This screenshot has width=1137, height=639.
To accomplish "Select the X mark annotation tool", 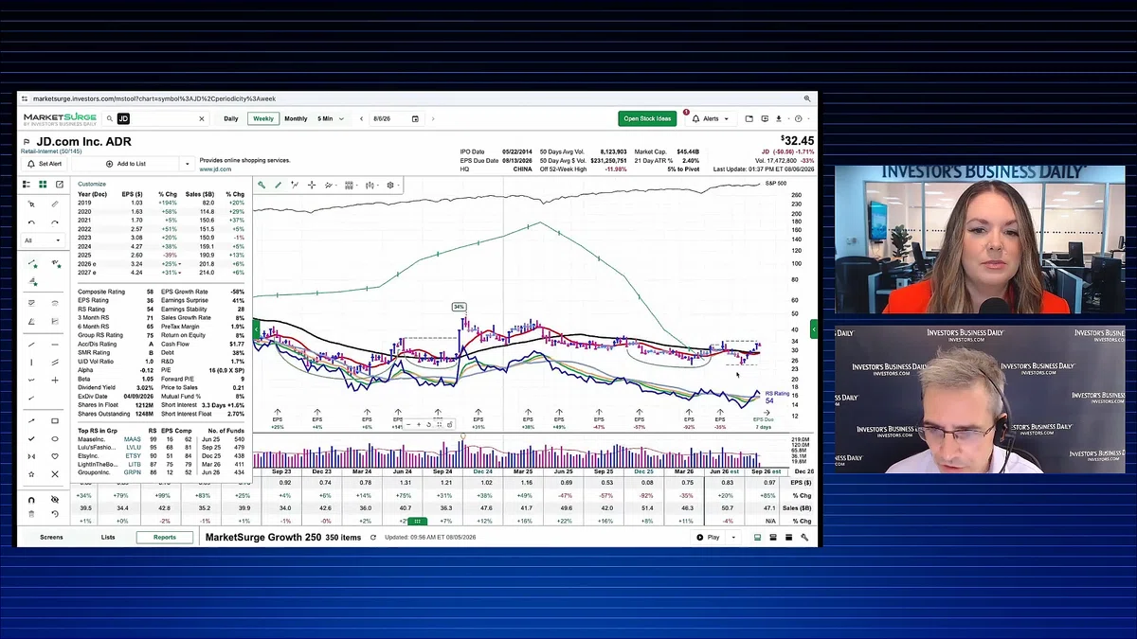I will (x=55, y=474).
